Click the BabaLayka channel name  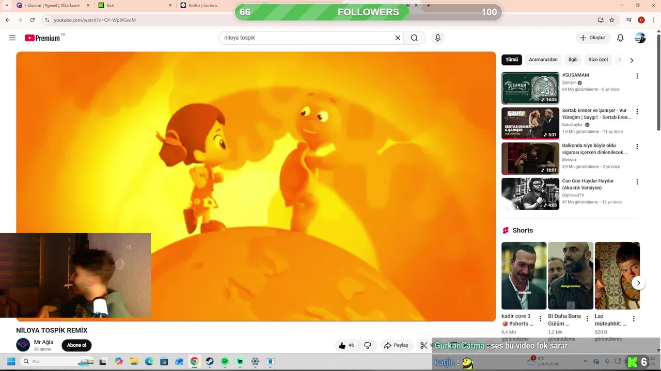(572, 125)
